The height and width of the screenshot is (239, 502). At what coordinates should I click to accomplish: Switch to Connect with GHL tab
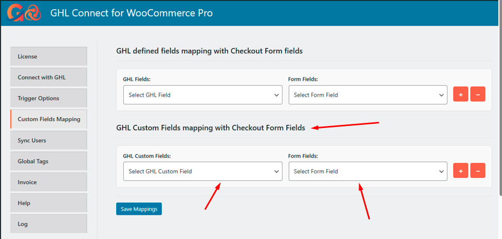pyautogui.click(x=48, y=78)
